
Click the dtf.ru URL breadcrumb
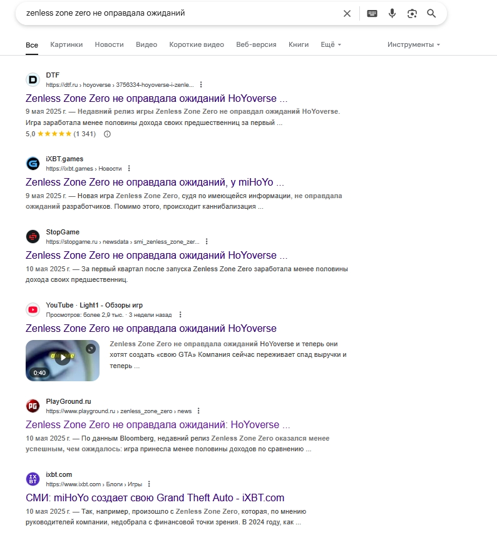[x=120, y=85]
